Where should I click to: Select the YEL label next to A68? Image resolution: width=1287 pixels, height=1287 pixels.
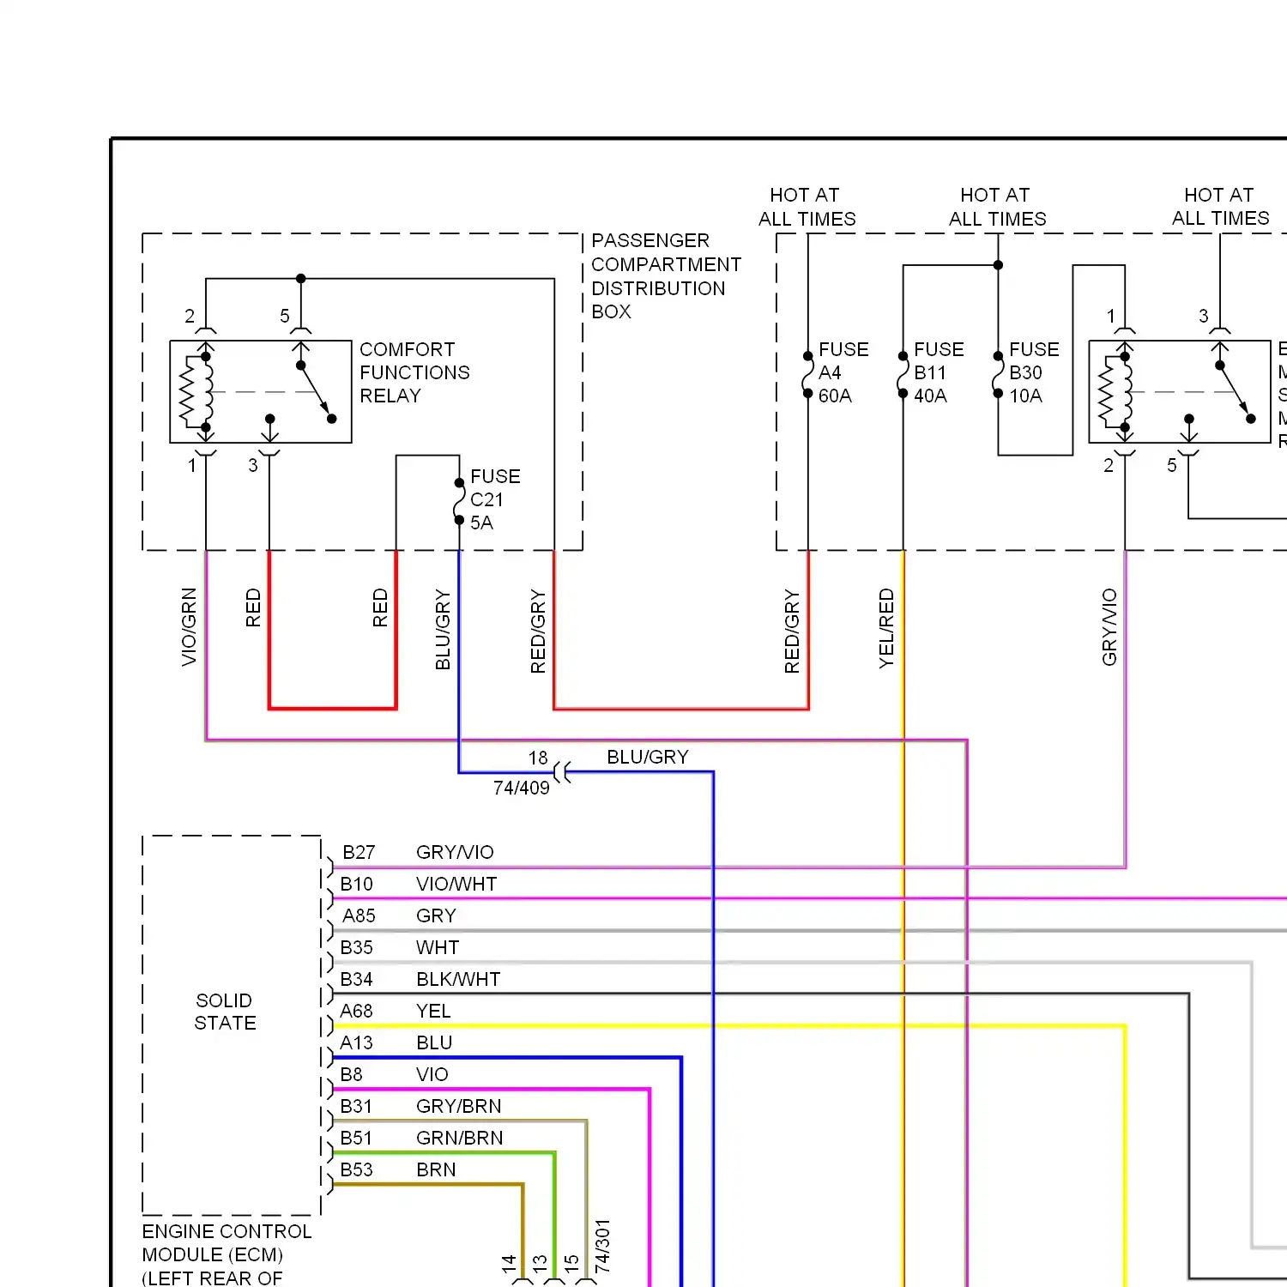tap(433, 1011)
